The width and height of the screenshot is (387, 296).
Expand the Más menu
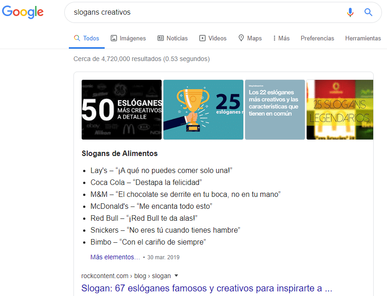tap(281, 38)
